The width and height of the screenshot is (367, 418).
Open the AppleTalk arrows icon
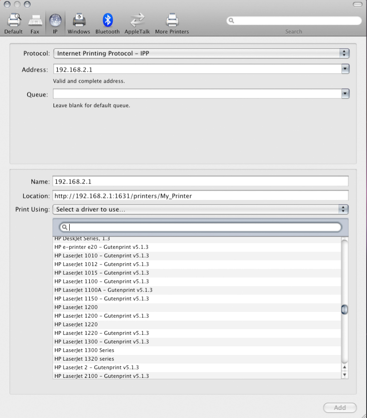[137, 20]
